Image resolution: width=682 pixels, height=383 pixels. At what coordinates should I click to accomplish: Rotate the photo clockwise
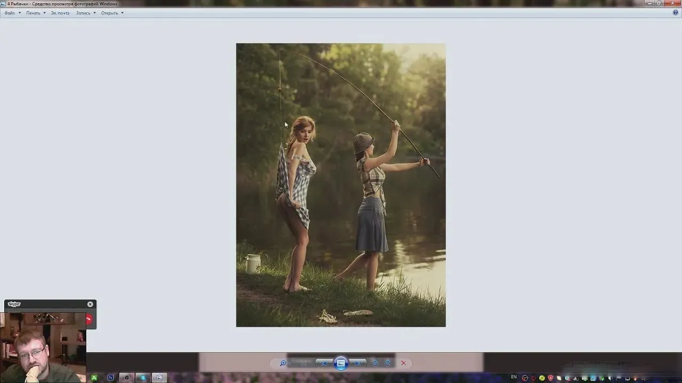(x=388, y=363)
